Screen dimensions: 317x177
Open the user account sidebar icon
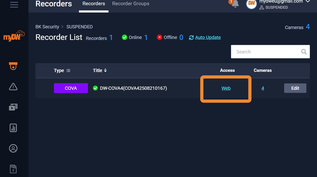point(13,148)
